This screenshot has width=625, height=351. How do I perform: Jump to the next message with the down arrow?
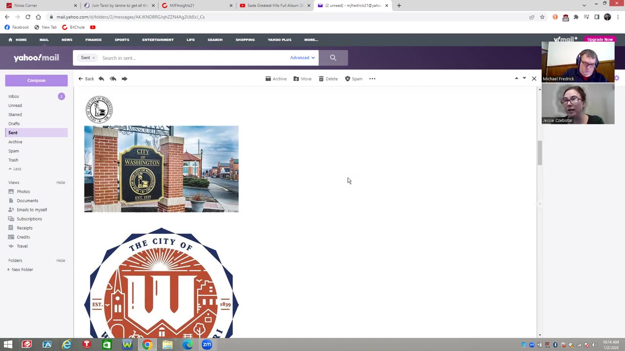[x=524, y=78]
